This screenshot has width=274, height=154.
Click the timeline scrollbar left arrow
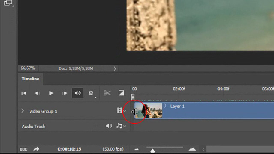pyautogui.click(x=203, y=149)
